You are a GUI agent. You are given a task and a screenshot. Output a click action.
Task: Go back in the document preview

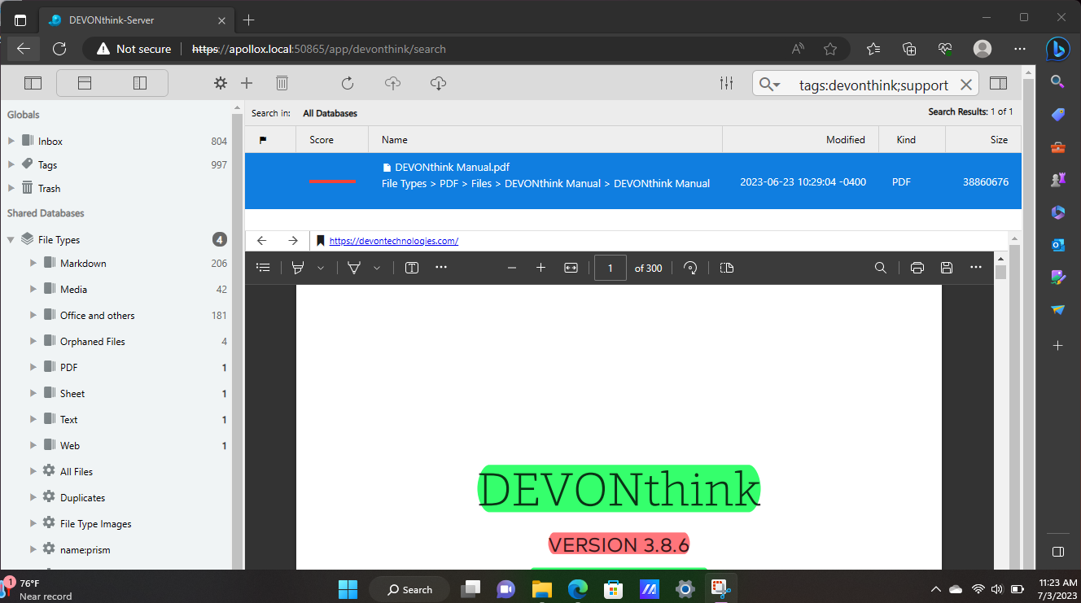[261, 240]
